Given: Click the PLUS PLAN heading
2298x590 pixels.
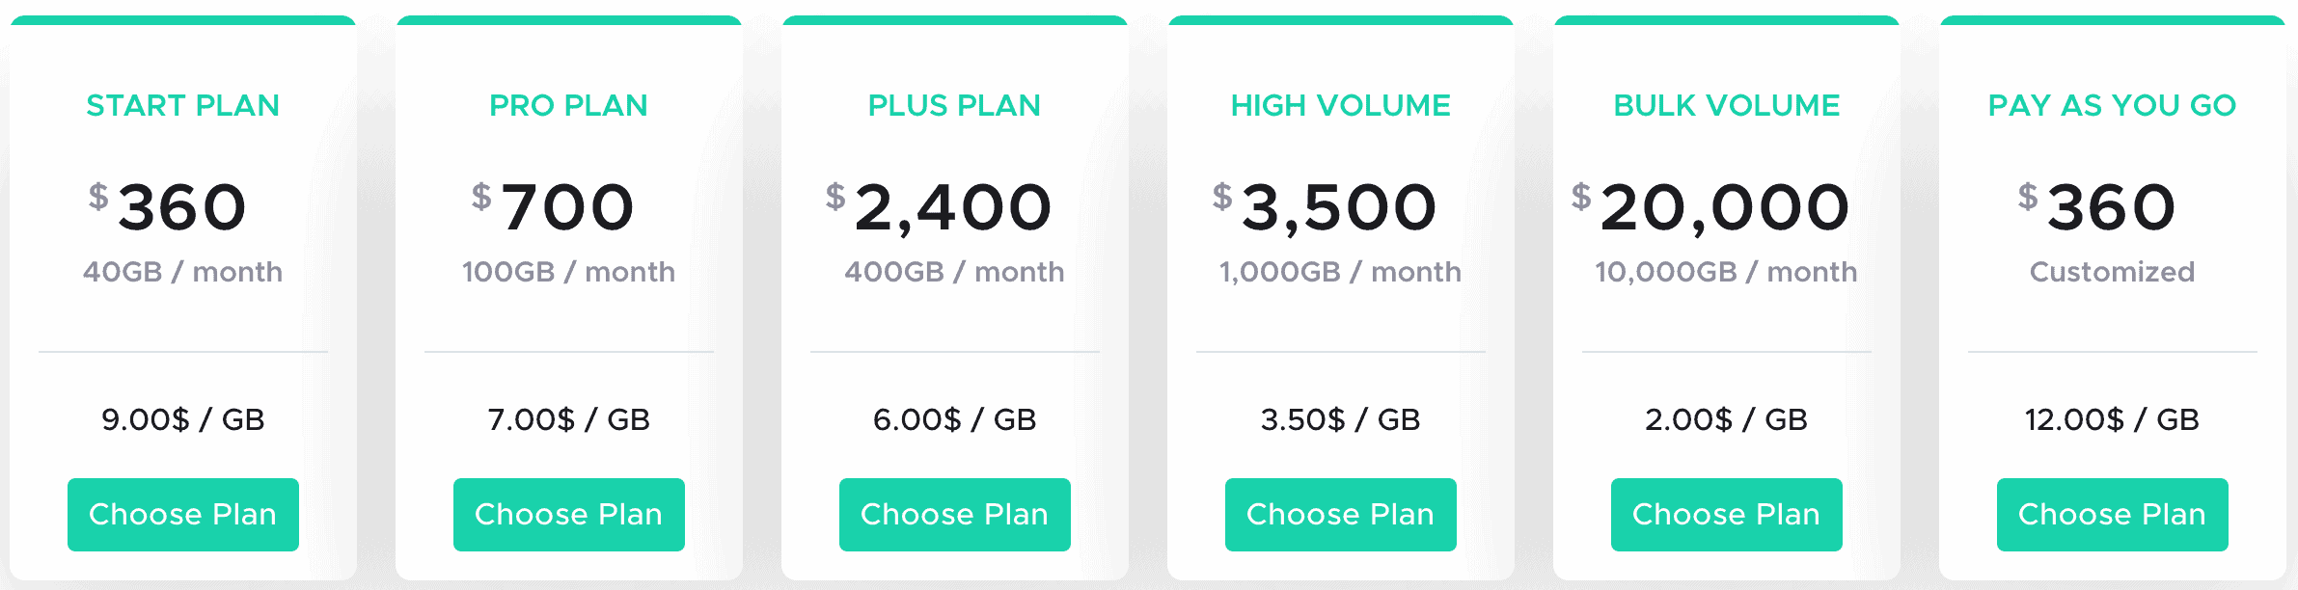Looking at the screenshot, I should (955, 105).
